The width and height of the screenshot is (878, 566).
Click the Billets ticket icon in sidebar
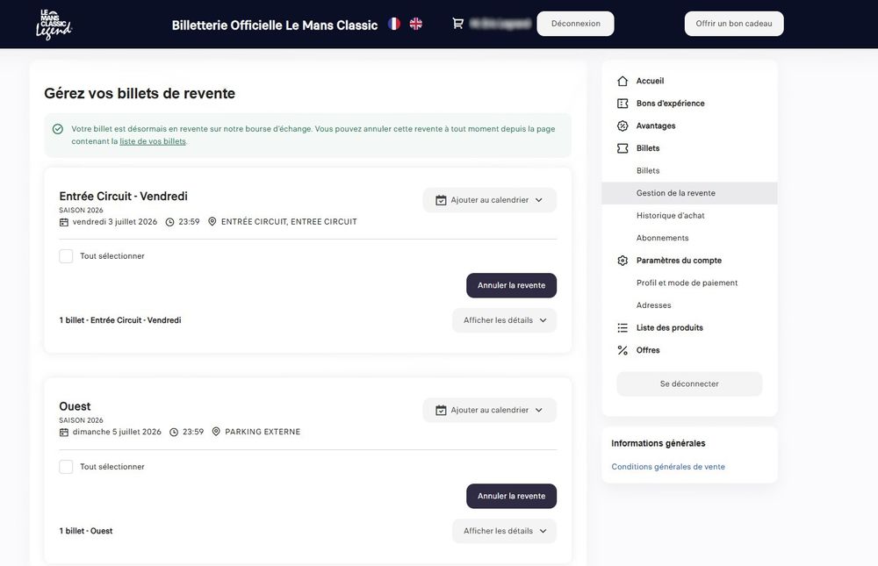623,148
